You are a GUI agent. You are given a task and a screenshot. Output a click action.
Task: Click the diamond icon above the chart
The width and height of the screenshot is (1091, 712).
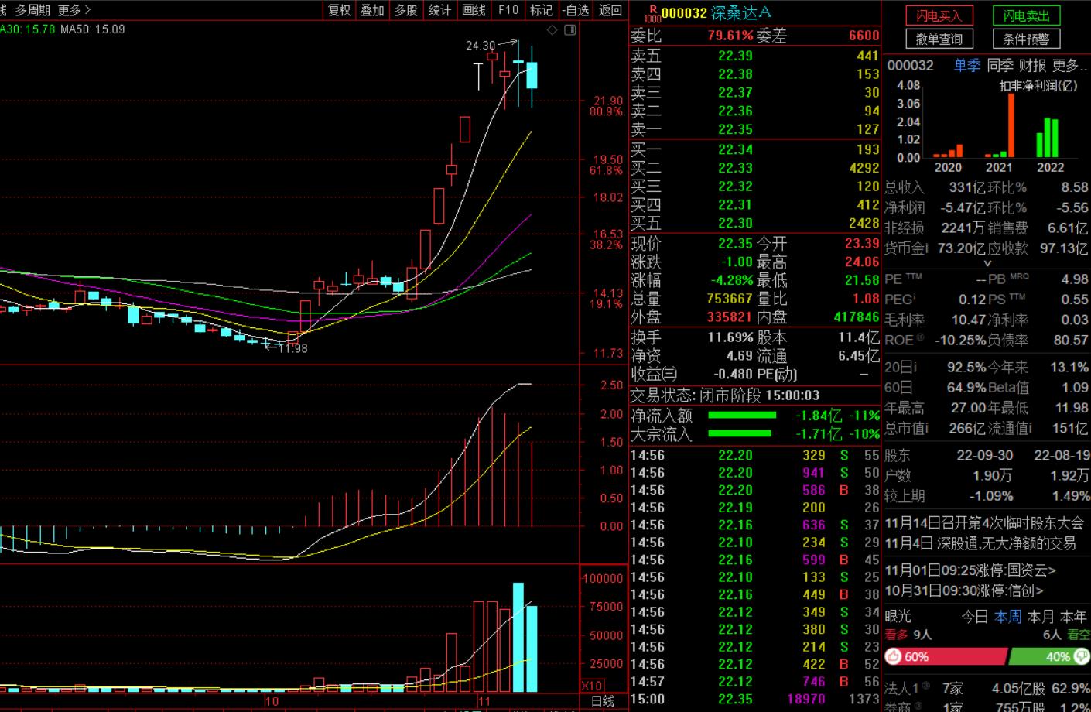tap(552, 30)
